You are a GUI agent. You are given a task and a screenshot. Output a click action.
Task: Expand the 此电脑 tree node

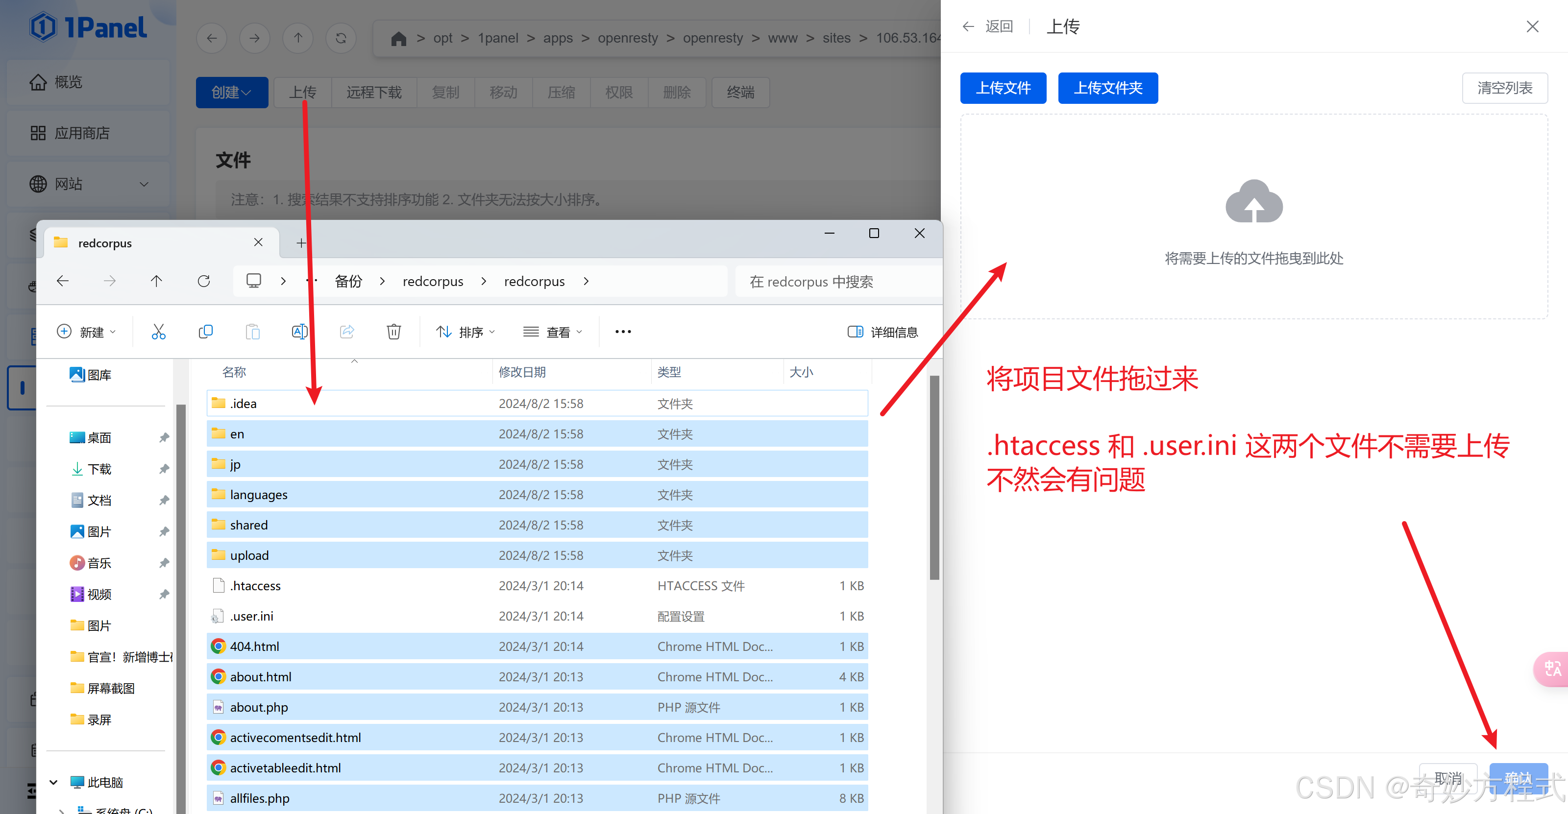tap(53, 782)
